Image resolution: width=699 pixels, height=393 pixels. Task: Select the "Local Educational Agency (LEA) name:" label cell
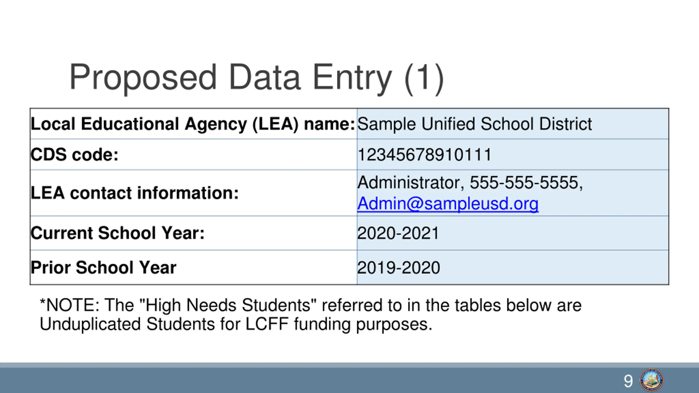point(193,124)
